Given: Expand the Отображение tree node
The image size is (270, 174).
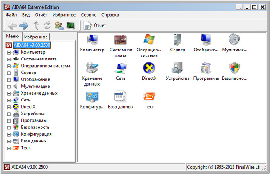Looking at the screenshot, I should click(x=9, y=80).
